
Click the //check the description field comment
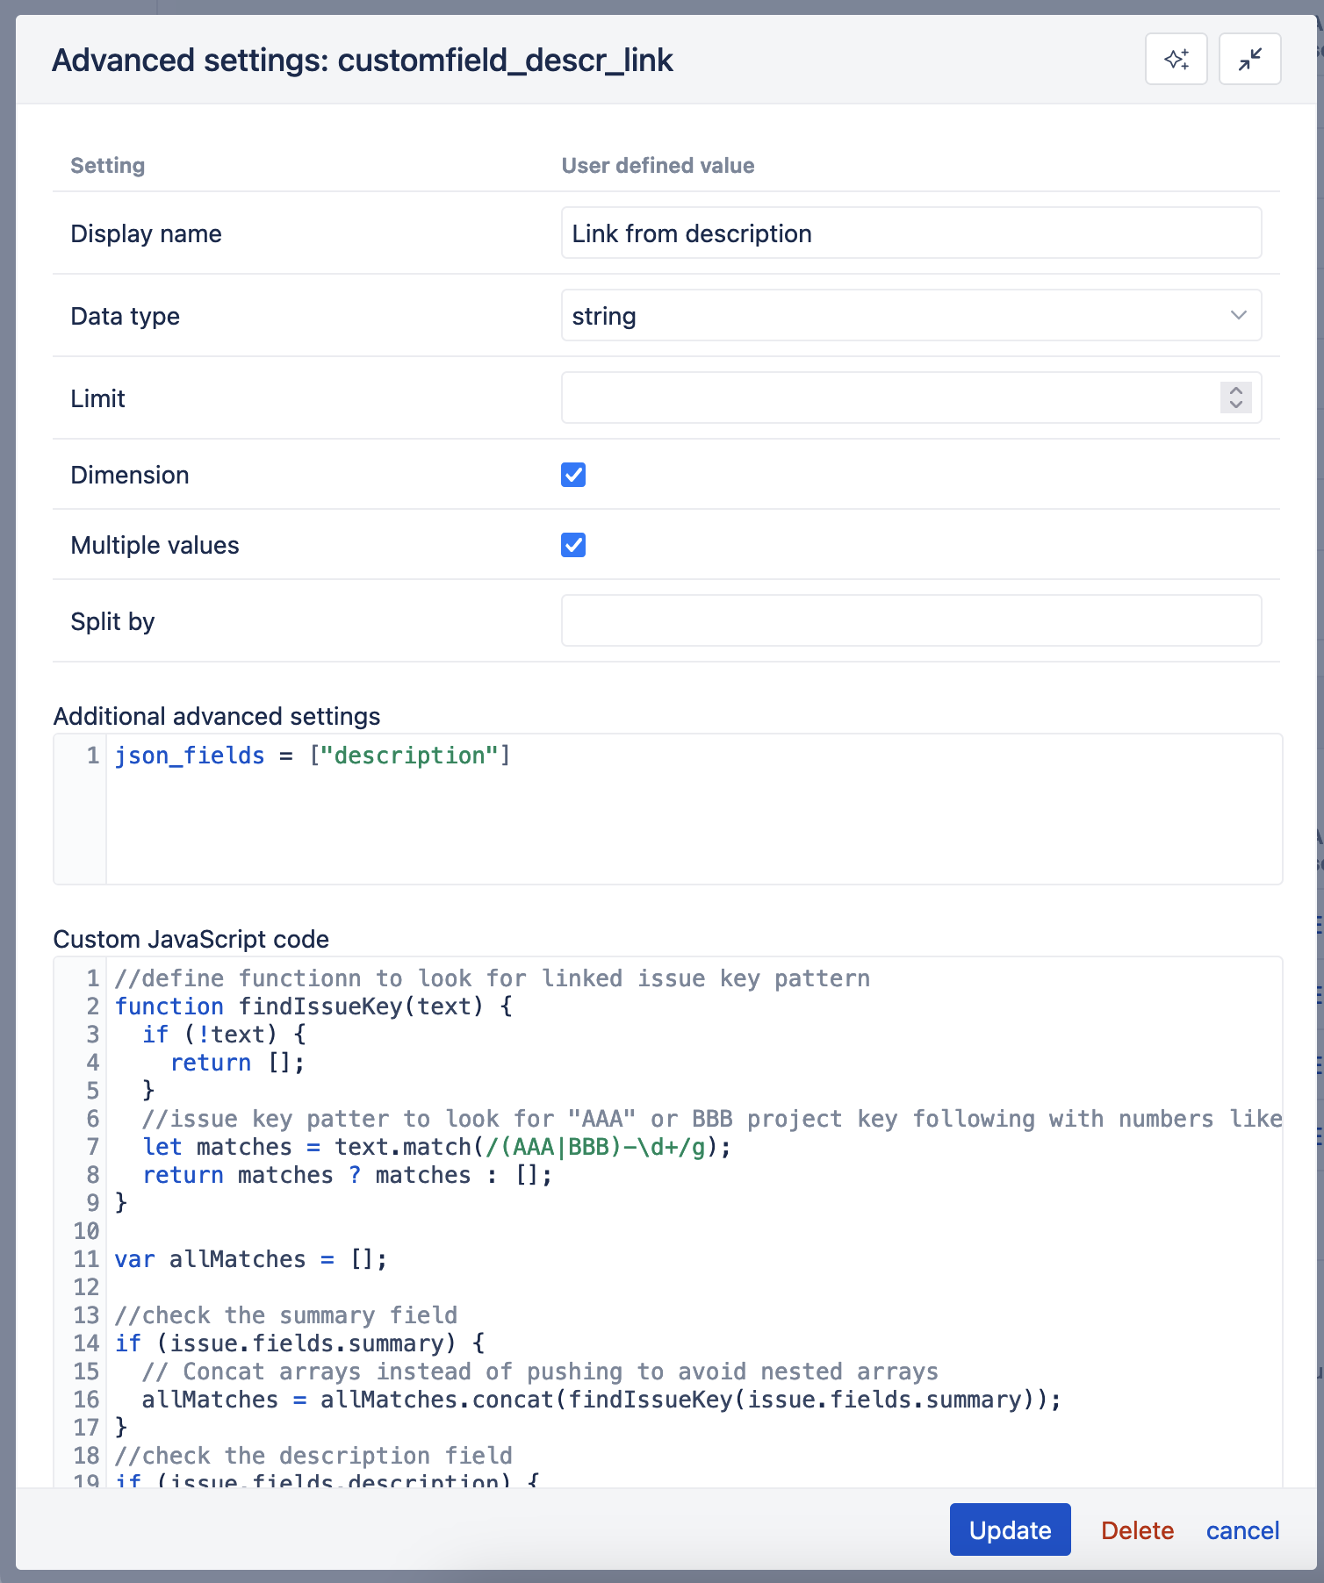click(x=313, y=1456)
